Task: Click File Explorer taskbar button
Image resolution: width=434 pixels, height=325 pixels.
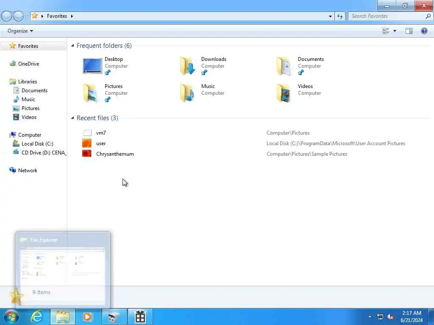Action: [x=63, y=317]
